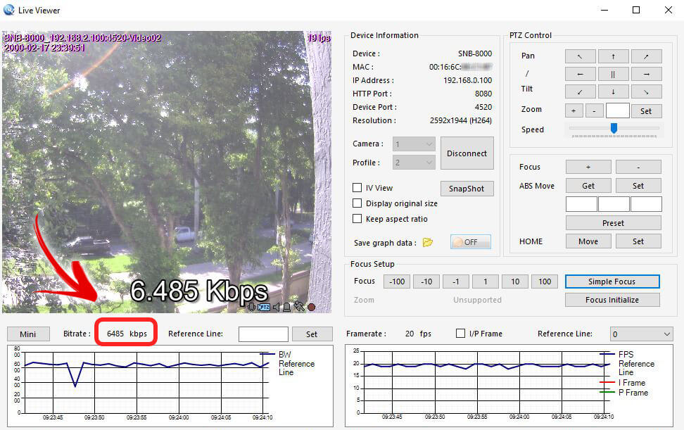The width and height of the screenshot is (684, 430).
Task: Check the Display original size option
Action: tap(357, 203)
